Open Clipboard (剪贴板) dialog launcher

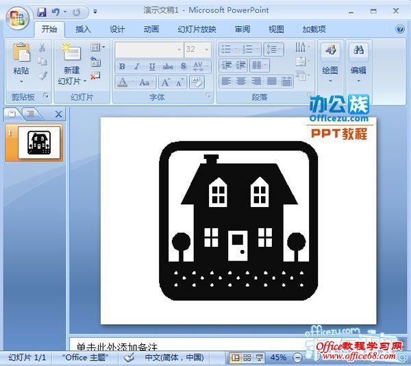click(x=46, y=96)
